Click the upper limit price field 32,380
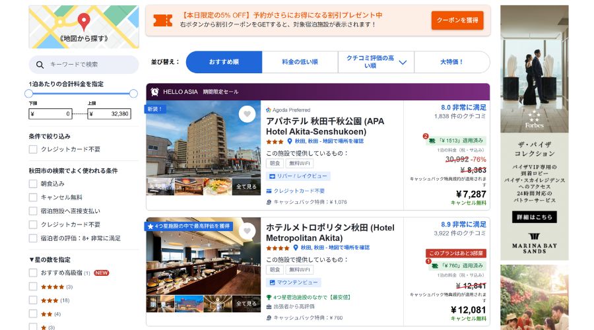Screen dimensions: 594x330 click(110, 114)
